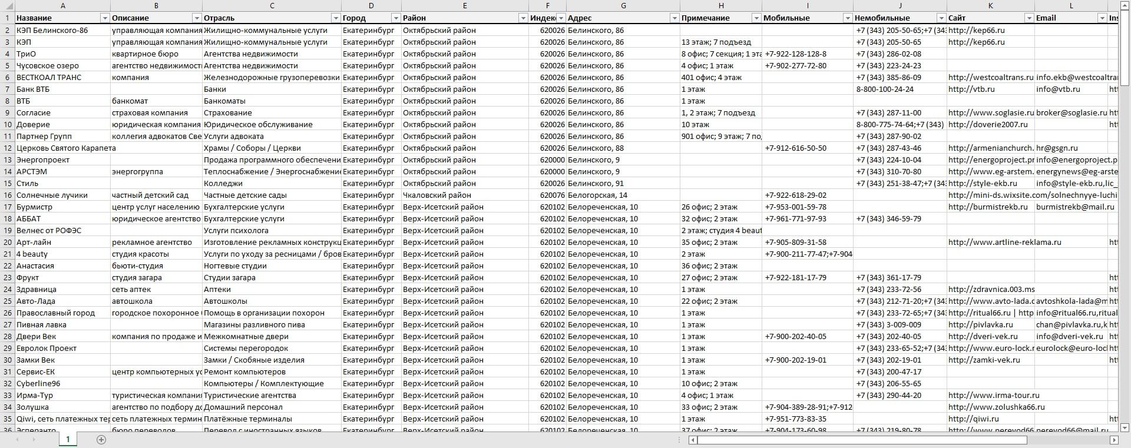Select column A header

click(x=62, y=6)
